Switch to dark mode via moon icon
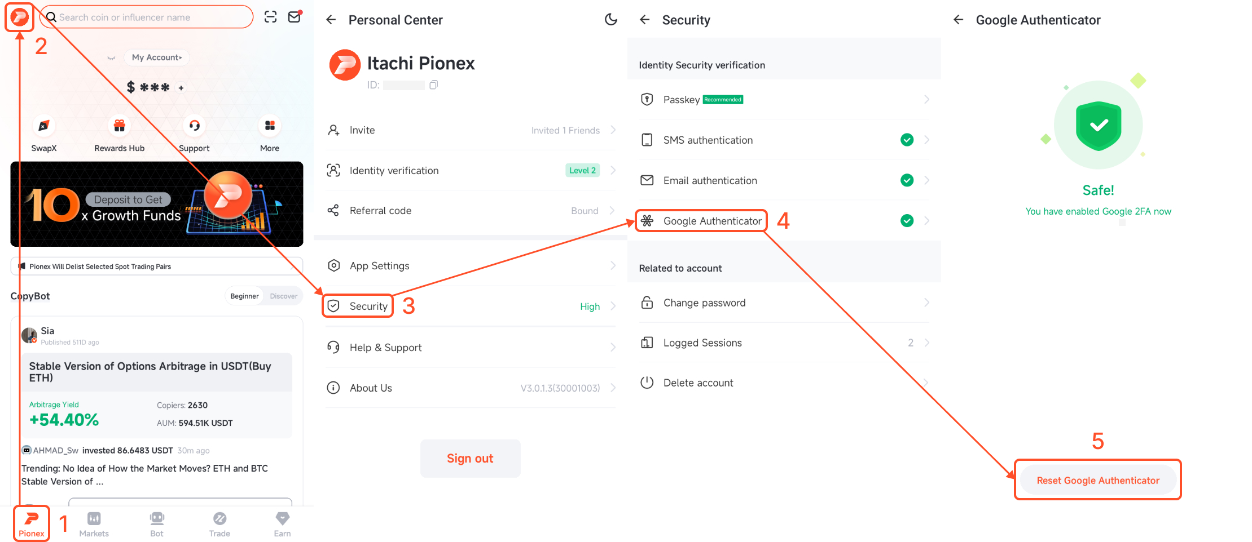The image size is (1252, 542). click(611, 19)
